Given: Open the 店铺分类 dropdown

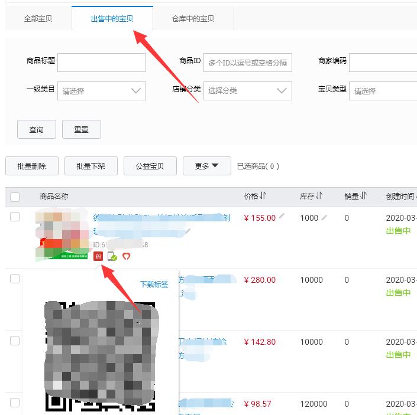Looking at the screenshot, I should click(247, 91).
